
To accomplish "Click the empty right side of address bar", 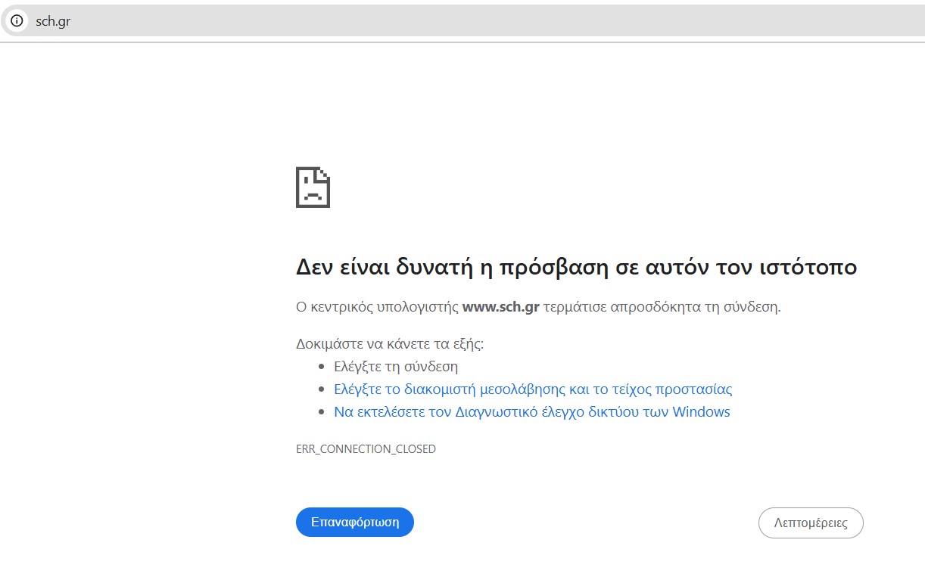I will coord(530,21).
